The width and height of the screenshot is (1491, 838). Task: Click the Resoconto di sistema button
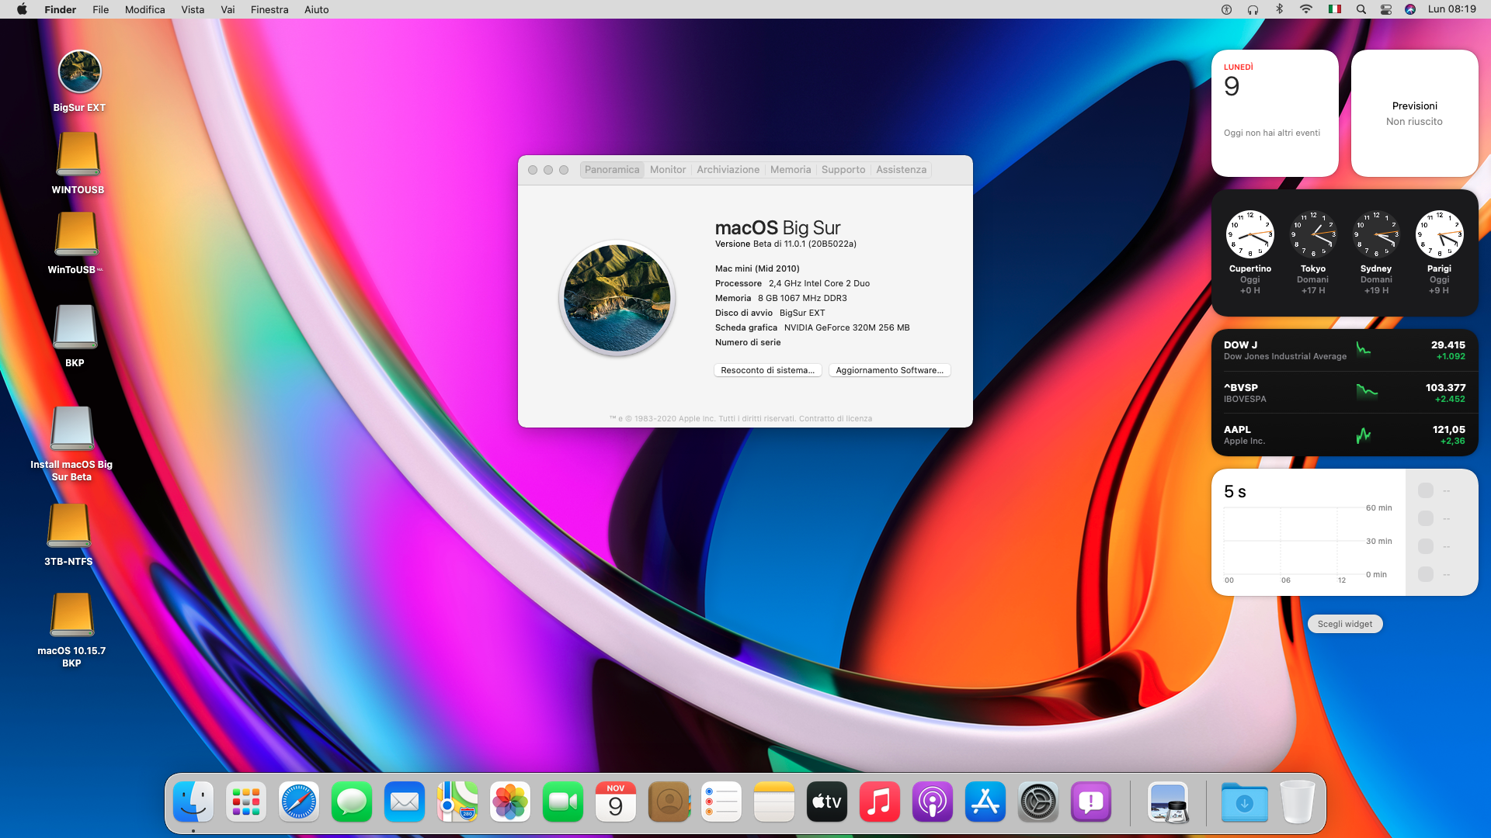coord(767,370)
